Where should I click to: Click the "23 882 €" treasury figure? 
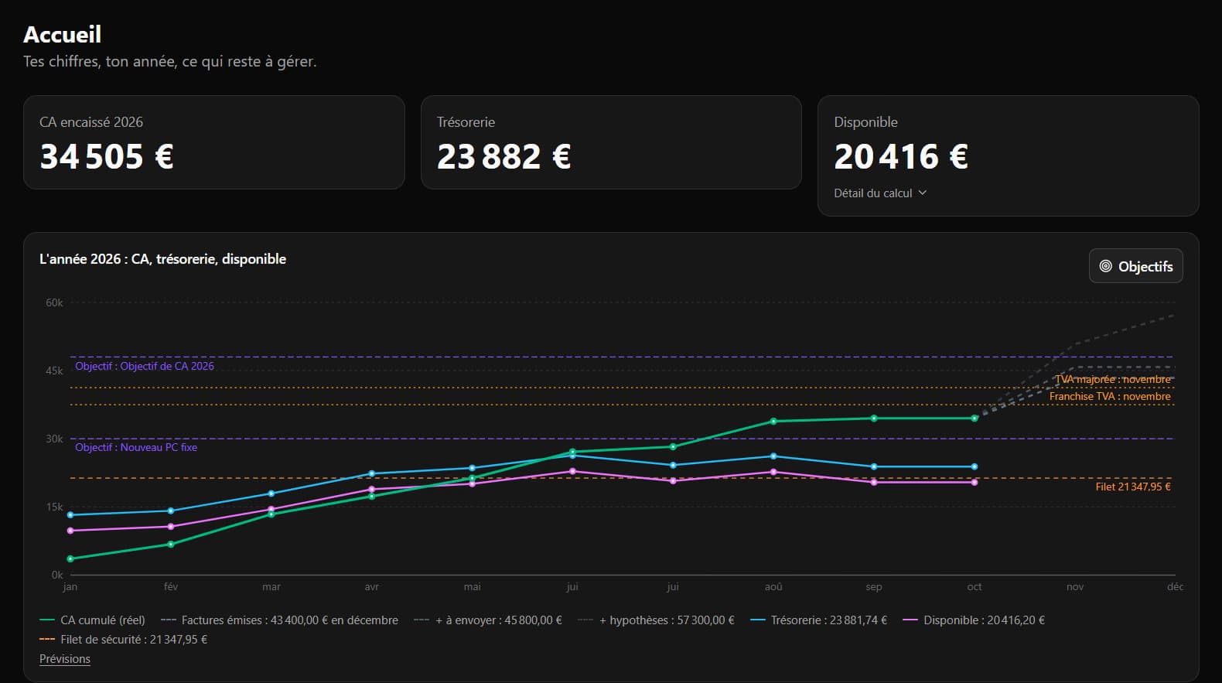point(504,156)
